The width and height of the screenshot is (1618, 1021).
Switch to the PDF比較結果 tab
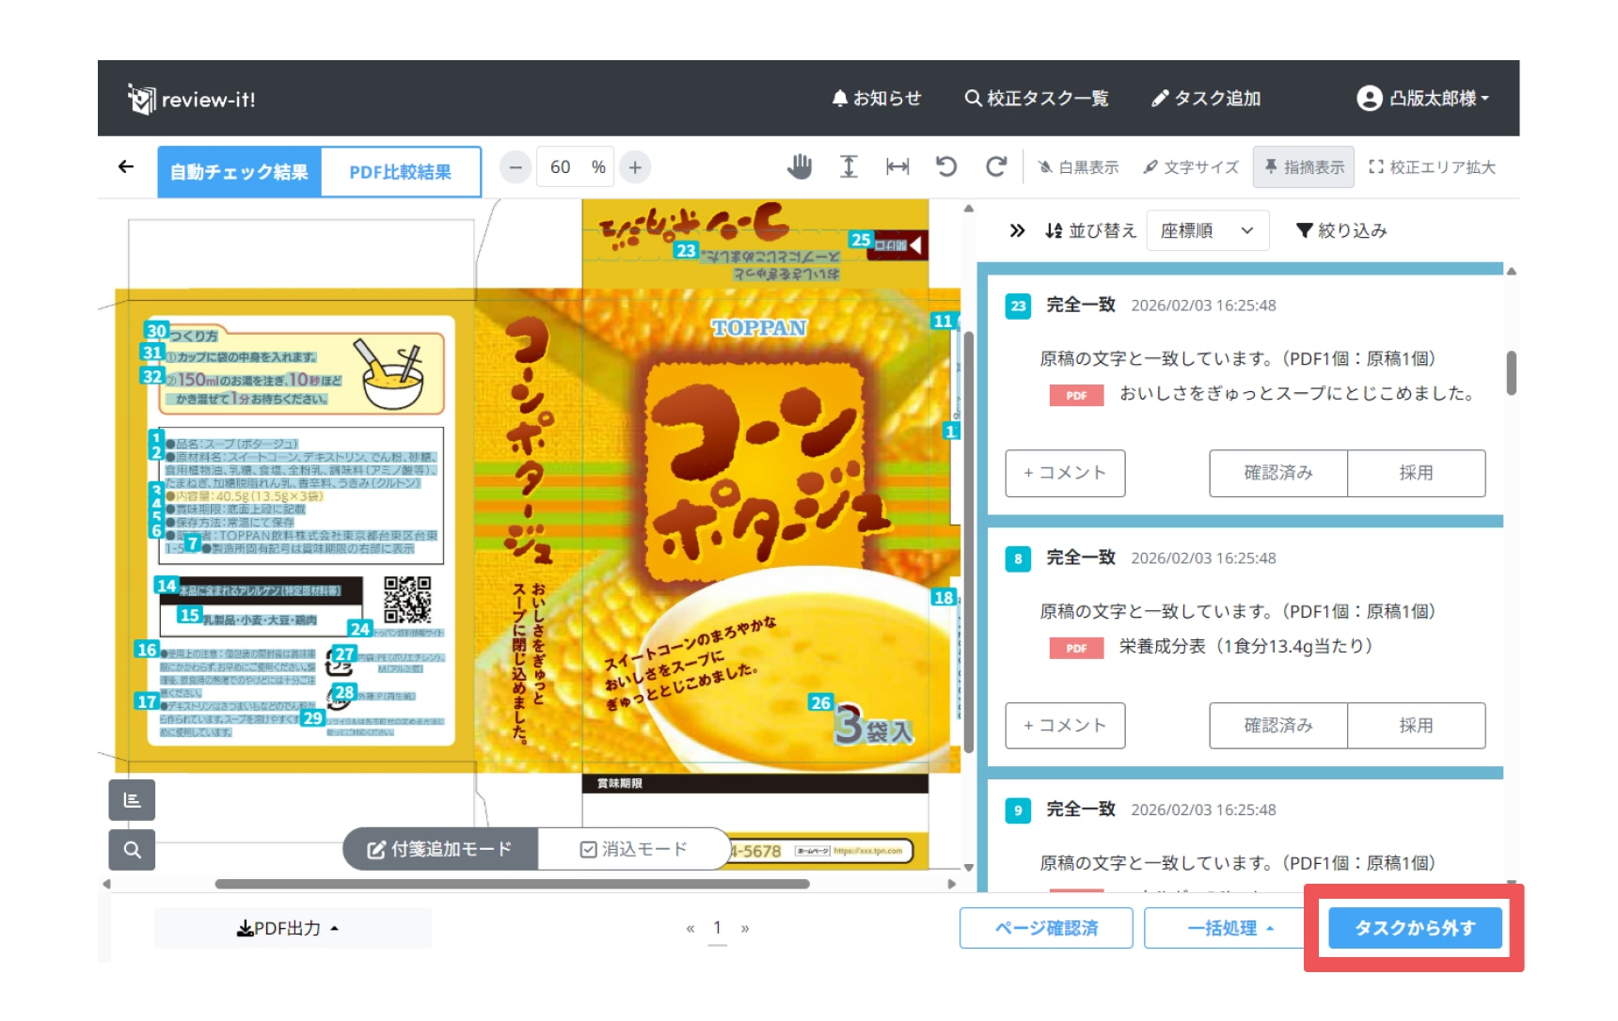(400, 172)
